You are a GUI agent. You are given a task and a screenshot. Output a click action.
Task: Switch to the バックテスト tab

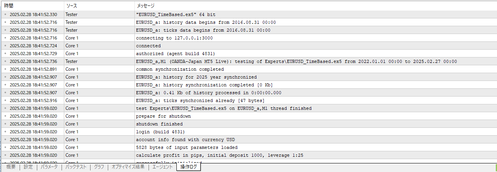pos(76,167)
